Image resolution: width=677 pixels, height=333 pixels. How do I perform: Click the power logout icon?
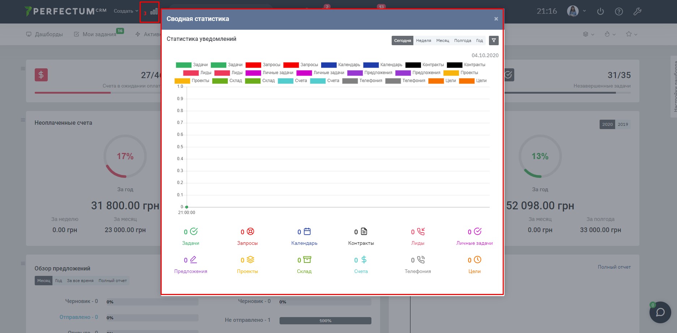click(x=600, y=12)
